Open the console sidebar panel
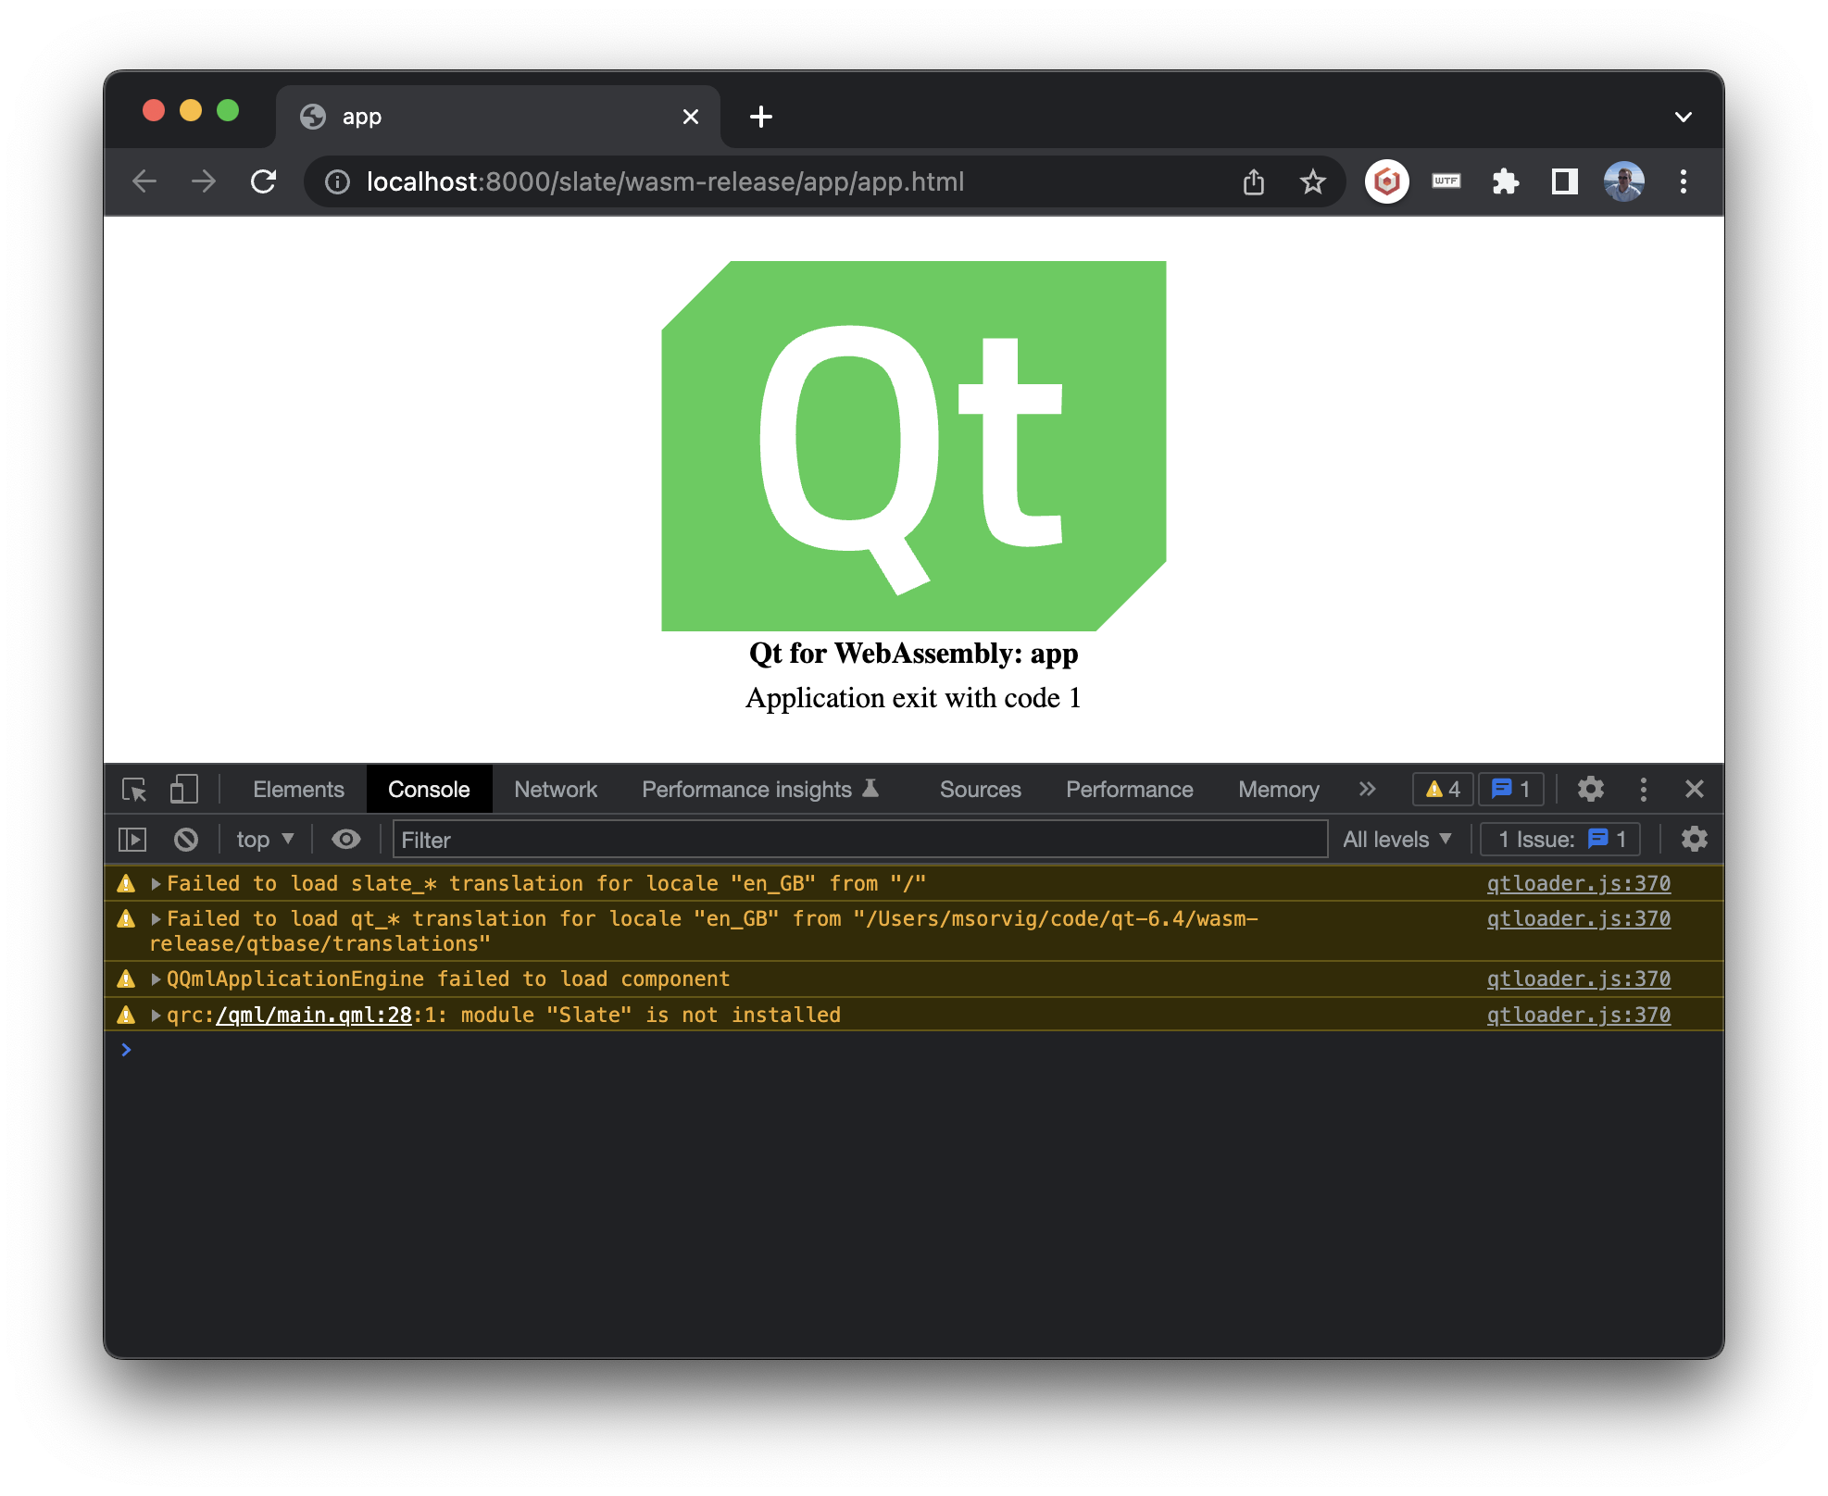 pos(131,839)
